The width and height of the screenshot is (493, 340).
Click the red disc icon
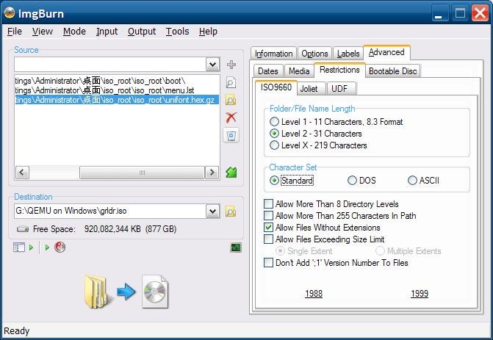[x=60, y=247]
